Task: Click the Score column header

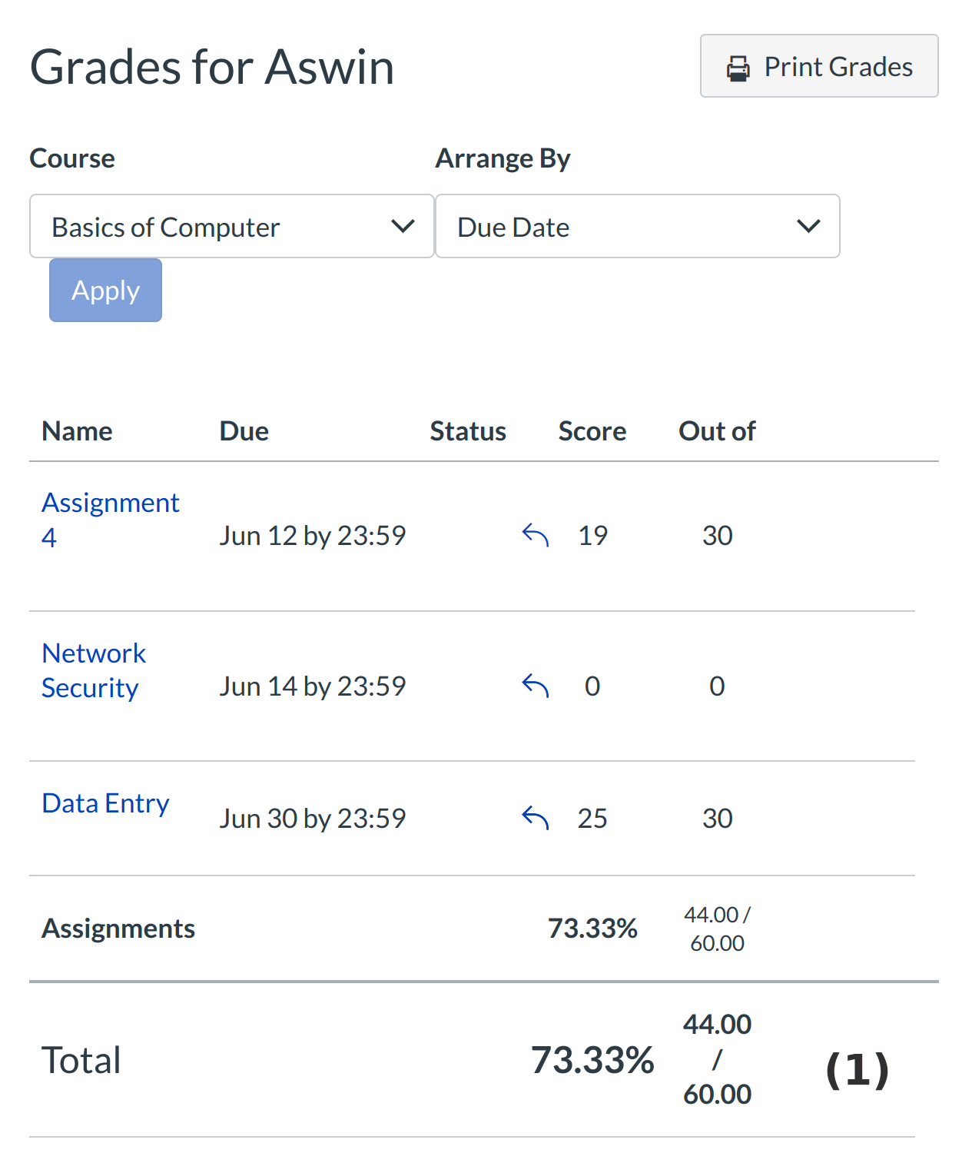Action: pyautogui.click(x=592, y=431)
